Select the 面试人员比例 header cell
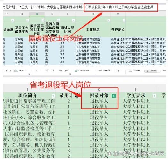Screen dimensions: 168x160 coord(68,29)
